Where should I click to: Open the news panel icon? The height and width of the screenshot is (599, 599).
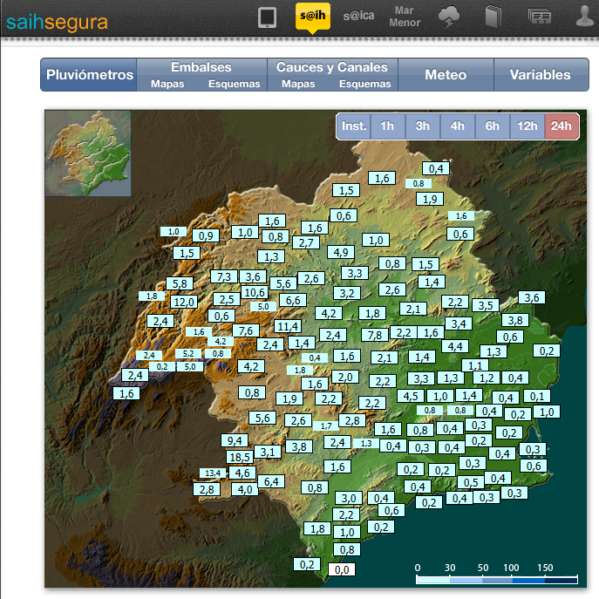click(x=539, y=17)
